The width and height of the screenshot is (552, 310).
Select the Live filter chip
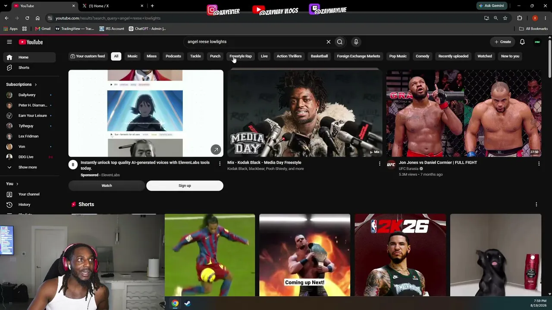pos(264,56)
